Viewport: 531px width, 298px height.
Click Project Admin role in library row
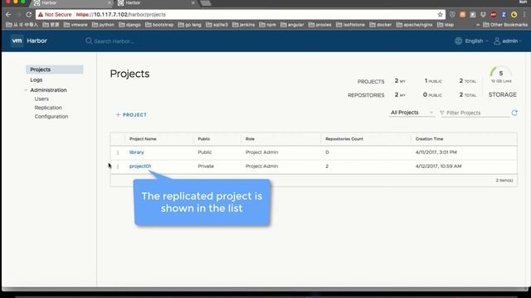click(261, 152)
